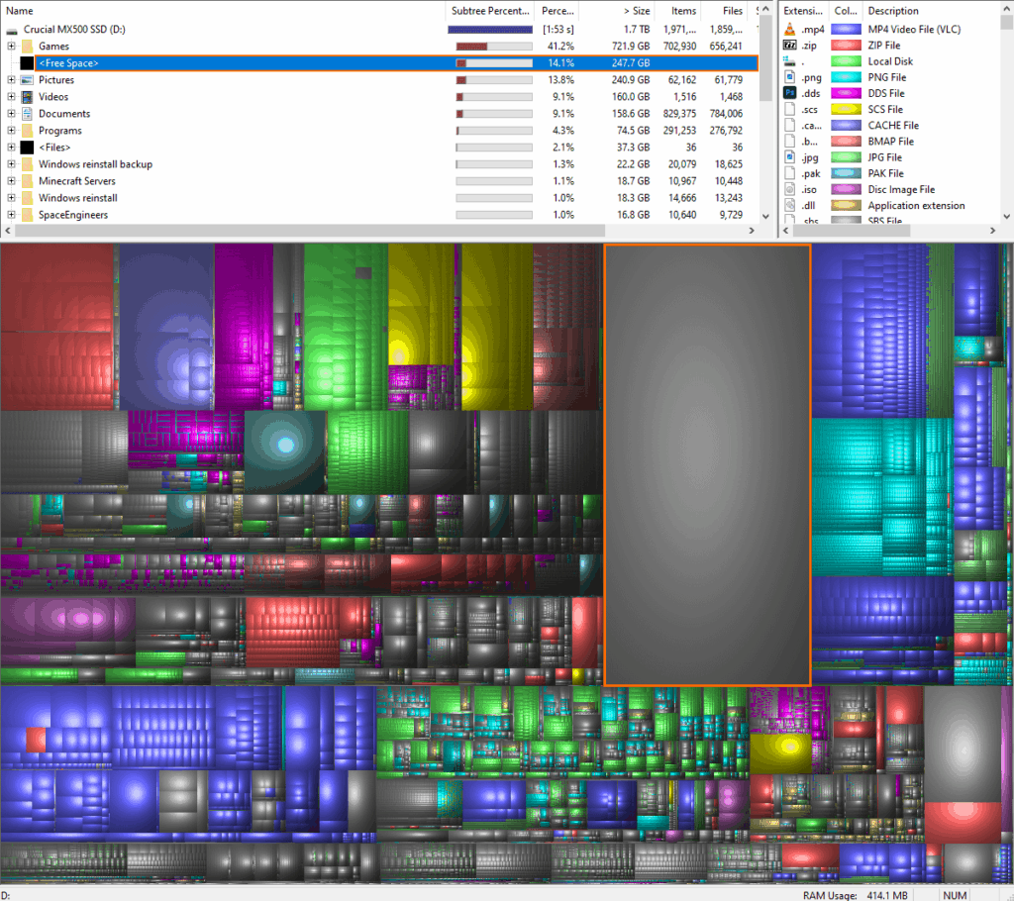
Task: Click the Pictures 240.9 GB size cell
Action: pos(631,80)
